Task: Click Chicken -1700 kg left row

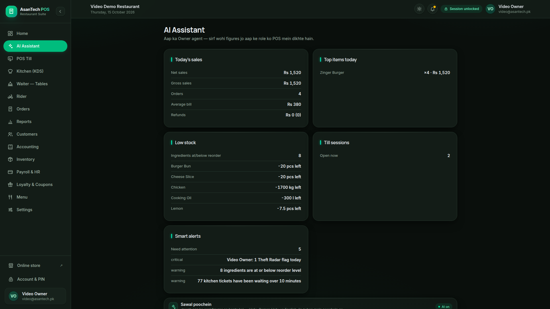Action: coord(236,187)
